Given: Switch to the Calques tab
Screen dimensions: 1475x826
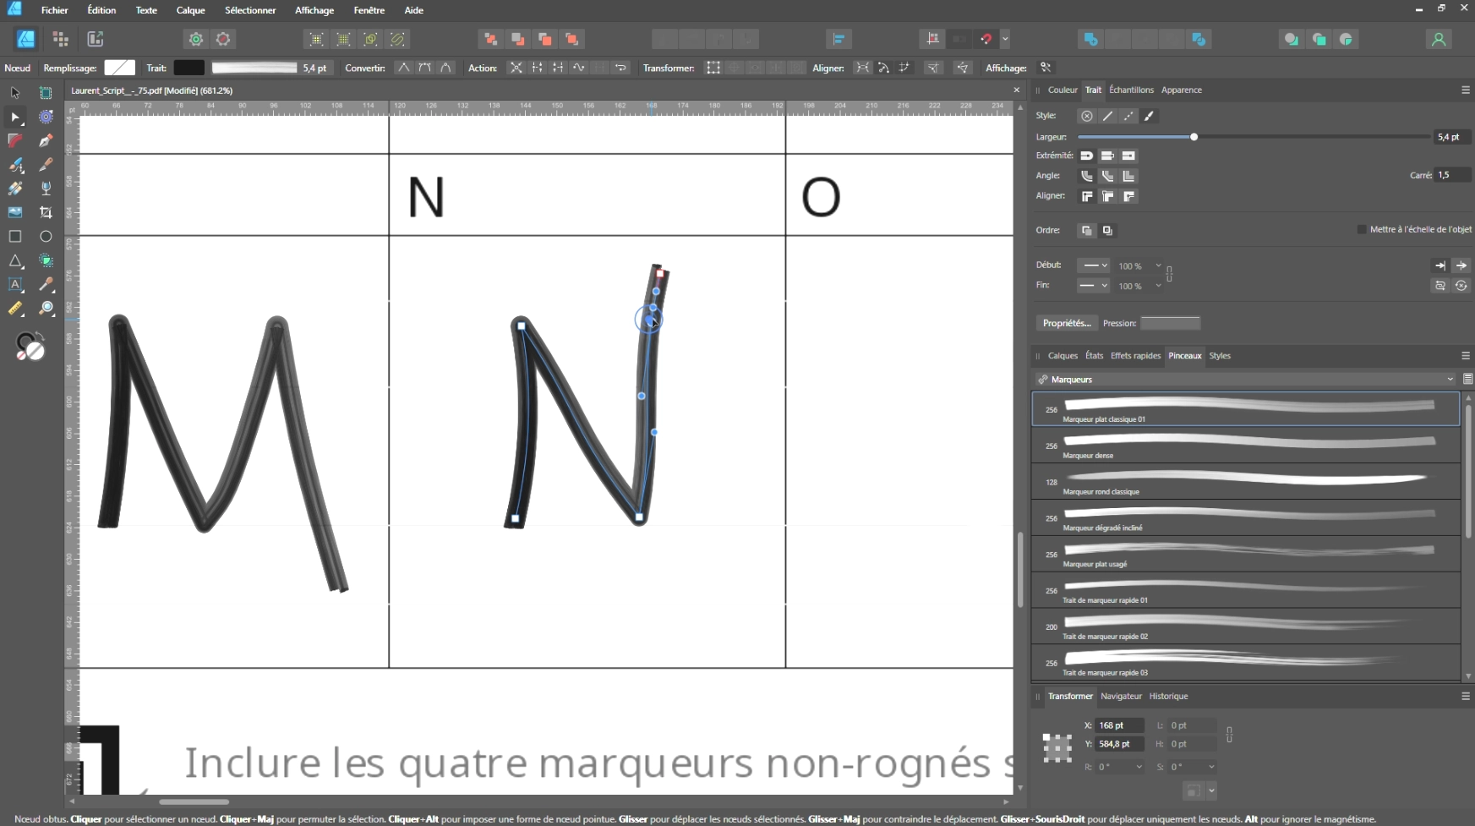Looking at the screenshot, I should (1063, 356).
